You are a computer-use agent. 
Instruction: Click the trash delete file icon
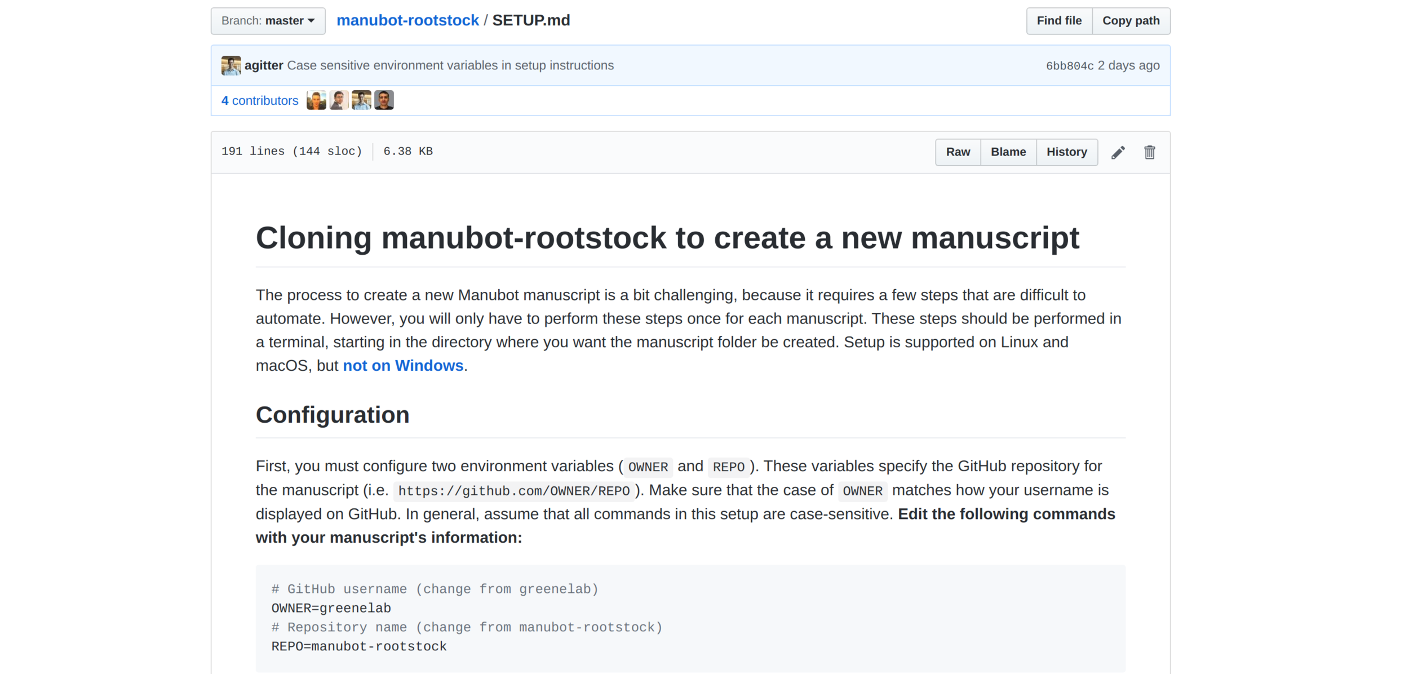1149,152
